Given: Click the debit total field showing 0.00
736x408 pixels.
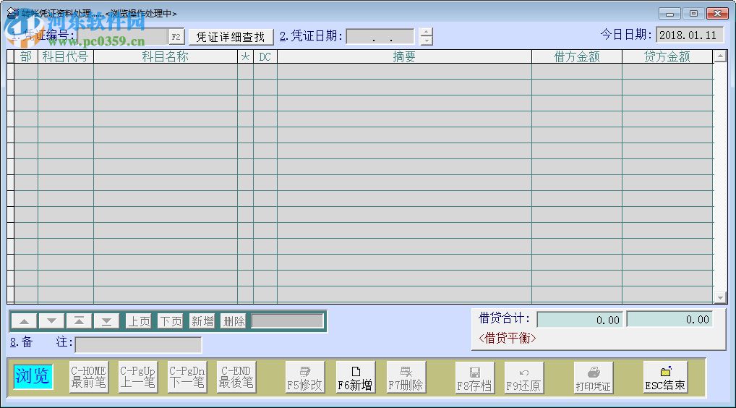Looking at the screenshot, I should click(x=580, y=320).
